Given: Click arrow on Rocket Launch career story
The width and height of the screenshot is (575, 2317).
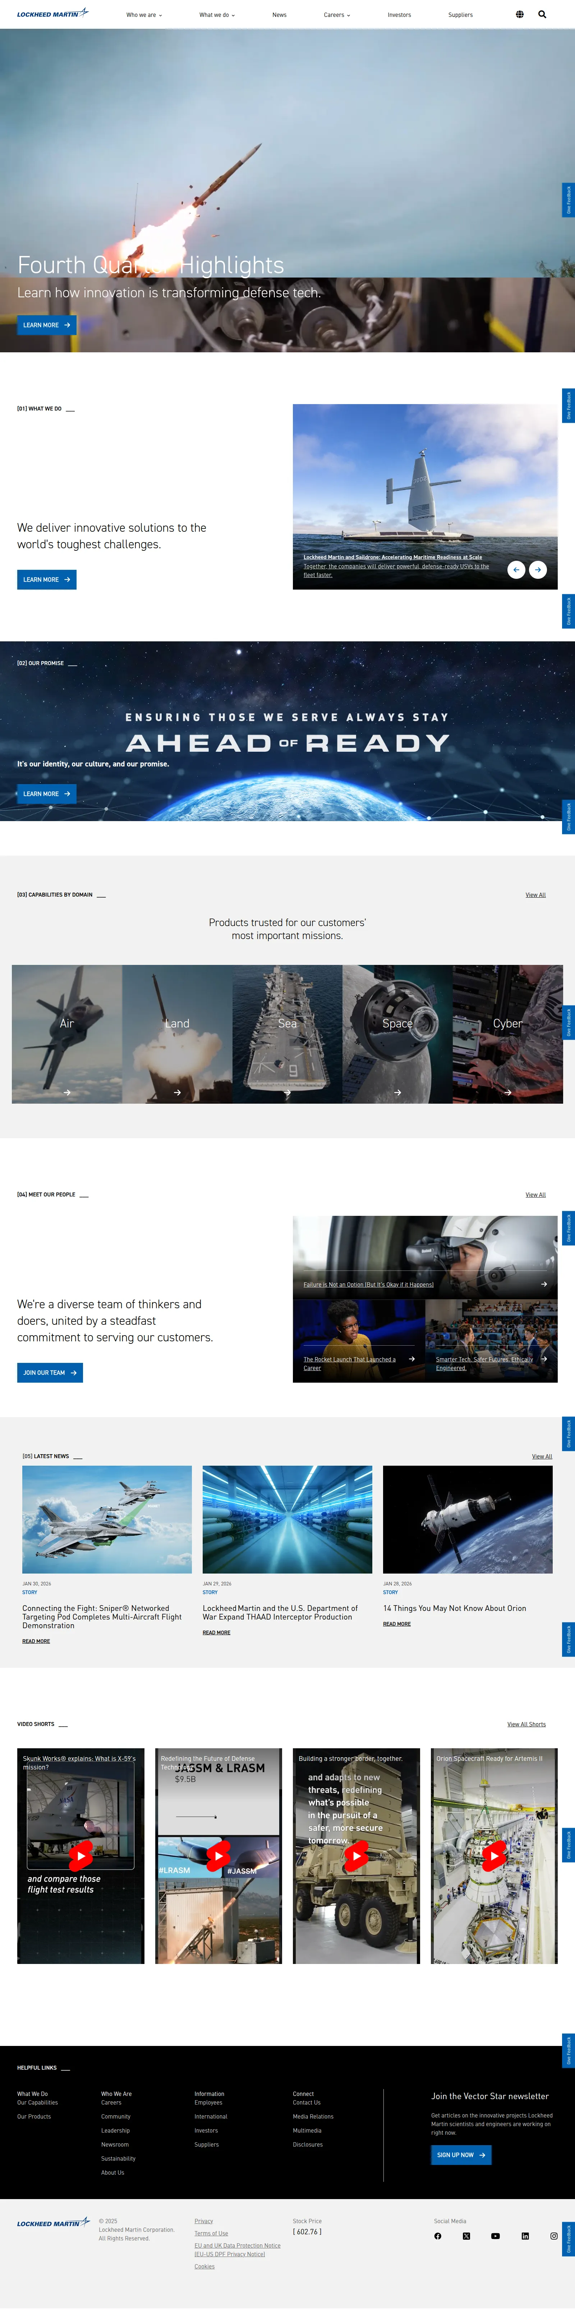Looking at the screenshot, I should [411, 1359].
